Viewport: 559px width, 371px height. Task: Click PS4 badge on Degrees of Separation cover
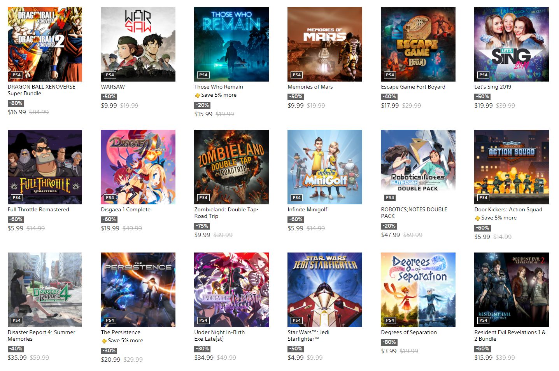click(390, 320)
